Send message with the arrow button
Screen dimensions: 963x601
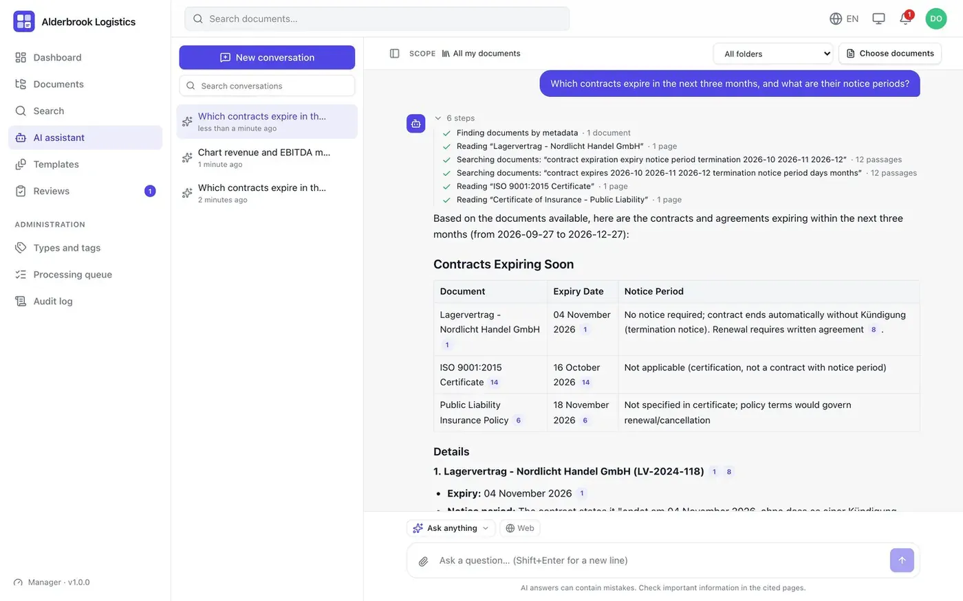(x=902, y=560)
